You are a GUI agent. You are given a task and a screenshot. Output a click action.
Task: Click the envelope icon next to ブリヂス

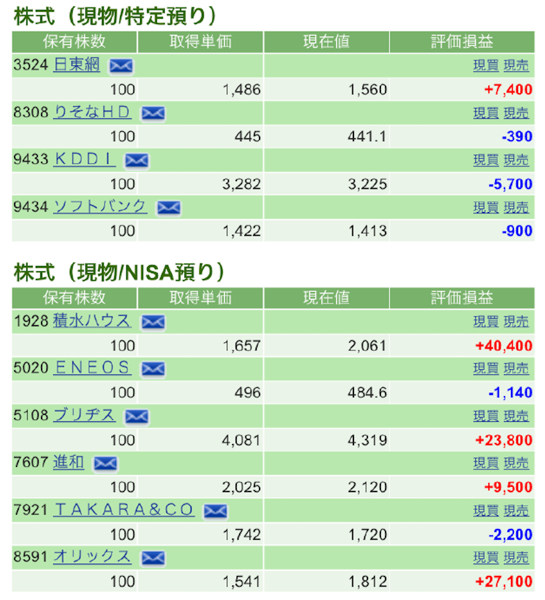click(x=137, y=417)
